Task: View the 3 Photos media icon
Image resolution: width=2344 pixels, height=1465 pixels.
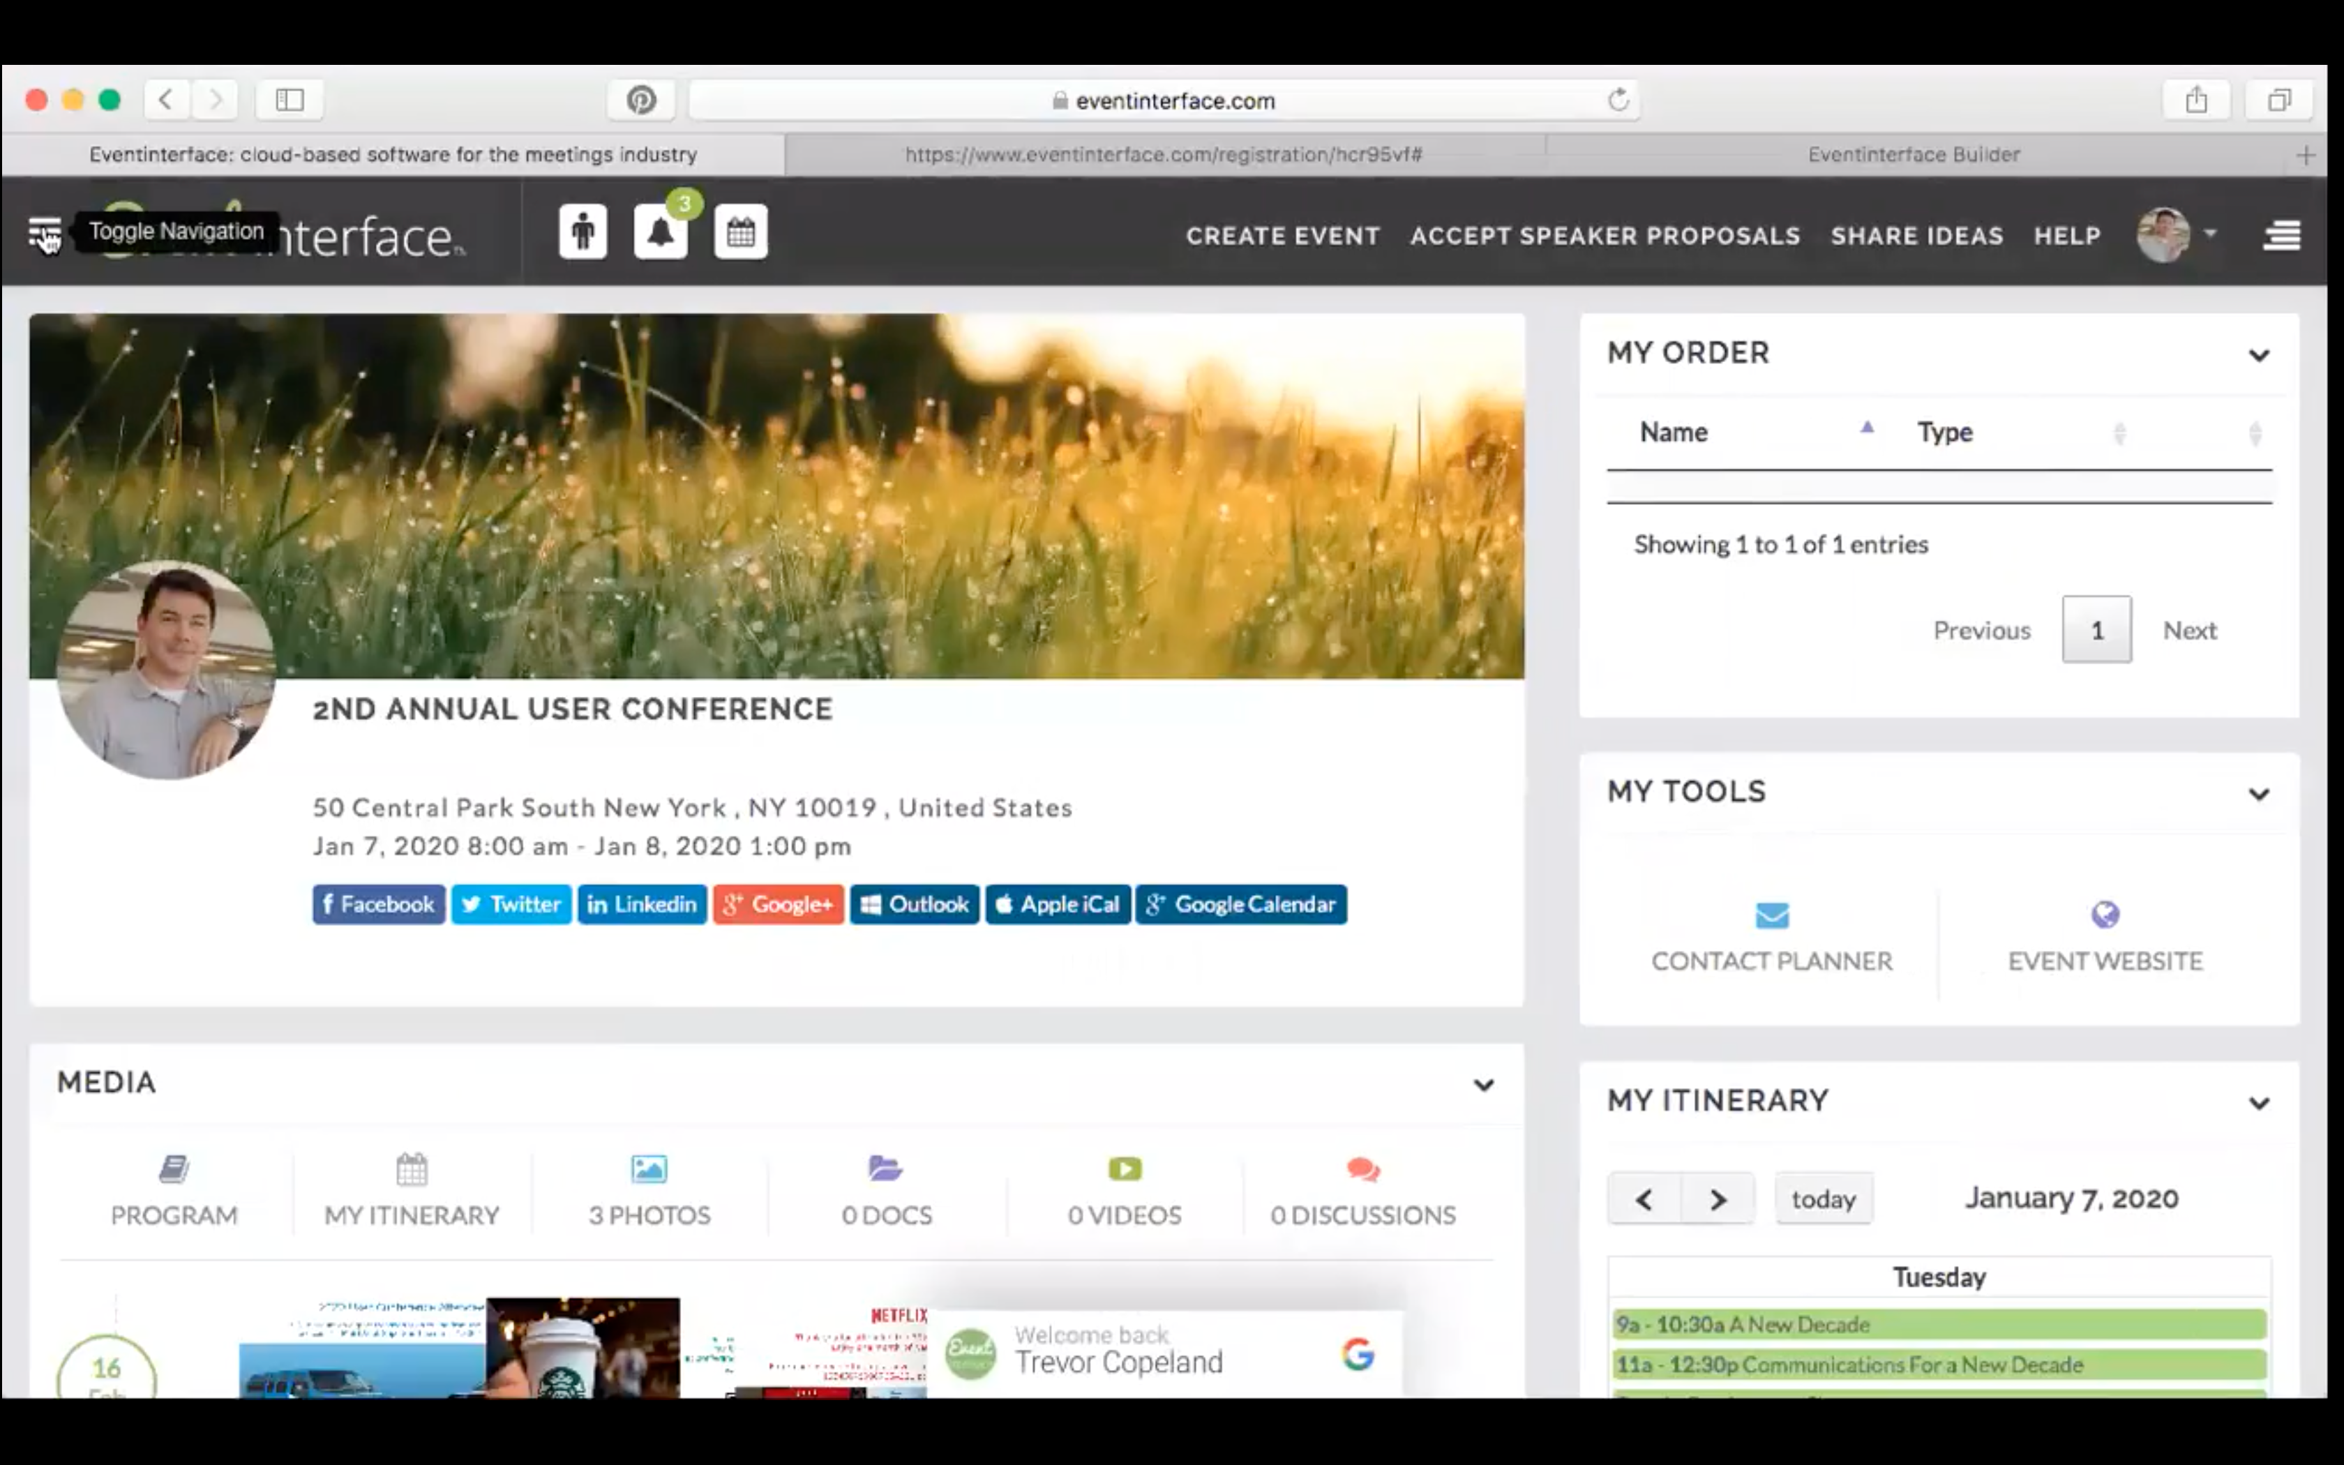Action: coord(648,1169)
